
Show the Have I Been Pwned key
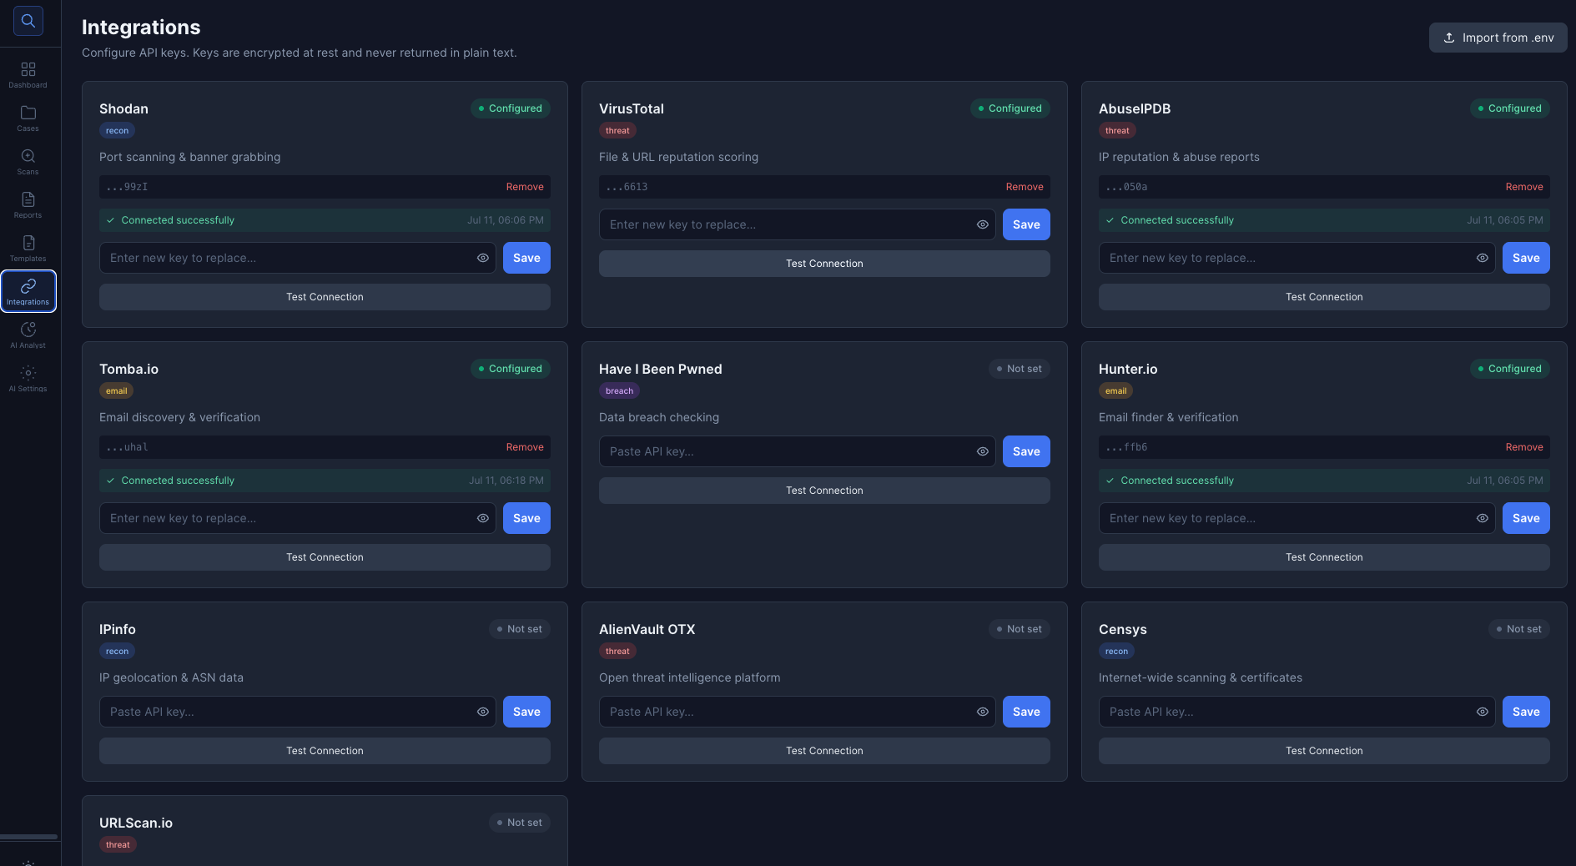983,451
